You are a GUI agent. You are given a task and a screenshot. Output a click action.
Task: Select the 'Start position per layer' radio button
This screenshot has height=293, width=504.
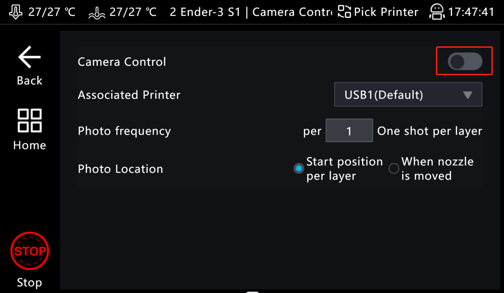pyautogui.click(x=298, y=169)
